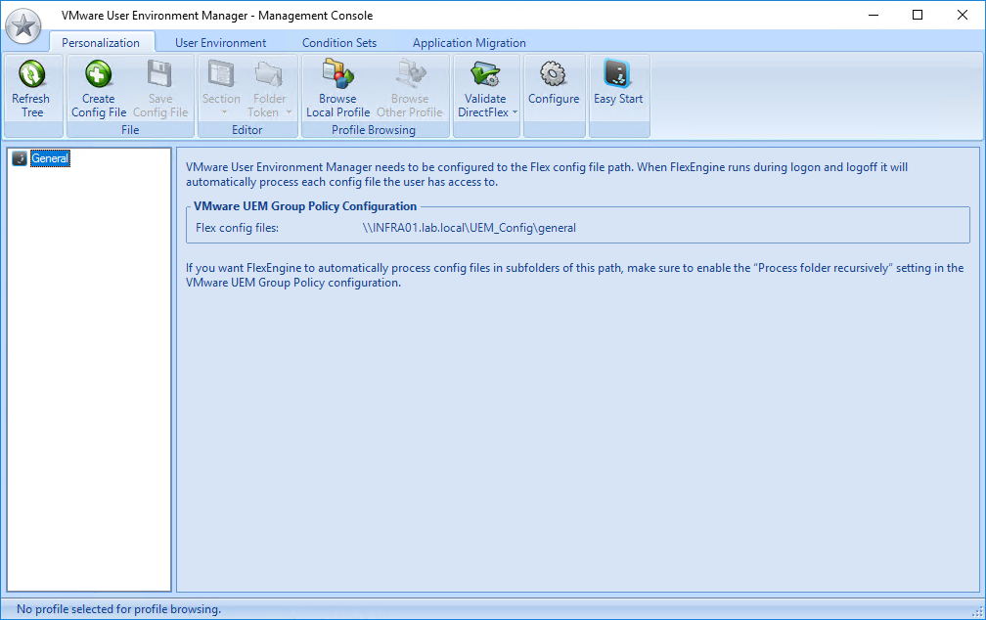Click the Refresh Tree icon
The image size is (986, 620).
tap(32, 74)
